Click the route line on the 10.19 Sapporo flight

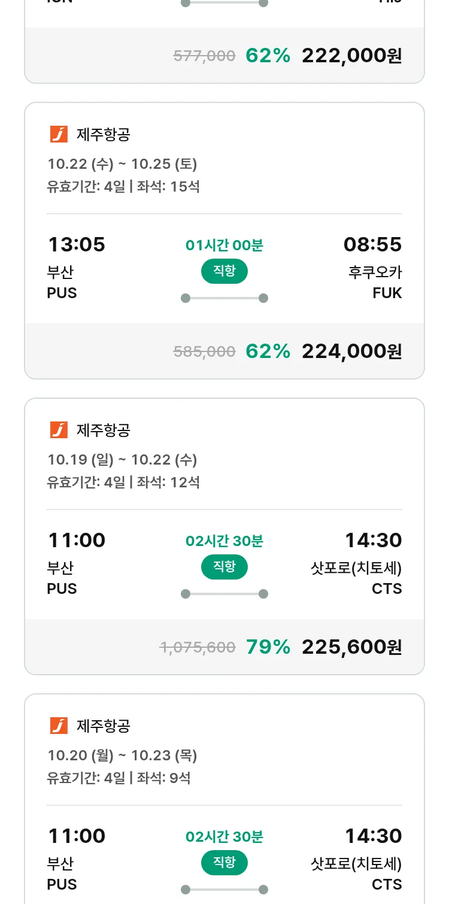click(224, 594)
